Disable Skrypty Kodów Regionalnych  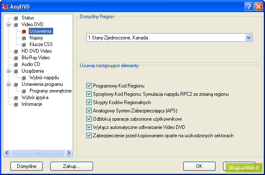tap(89, 102)
